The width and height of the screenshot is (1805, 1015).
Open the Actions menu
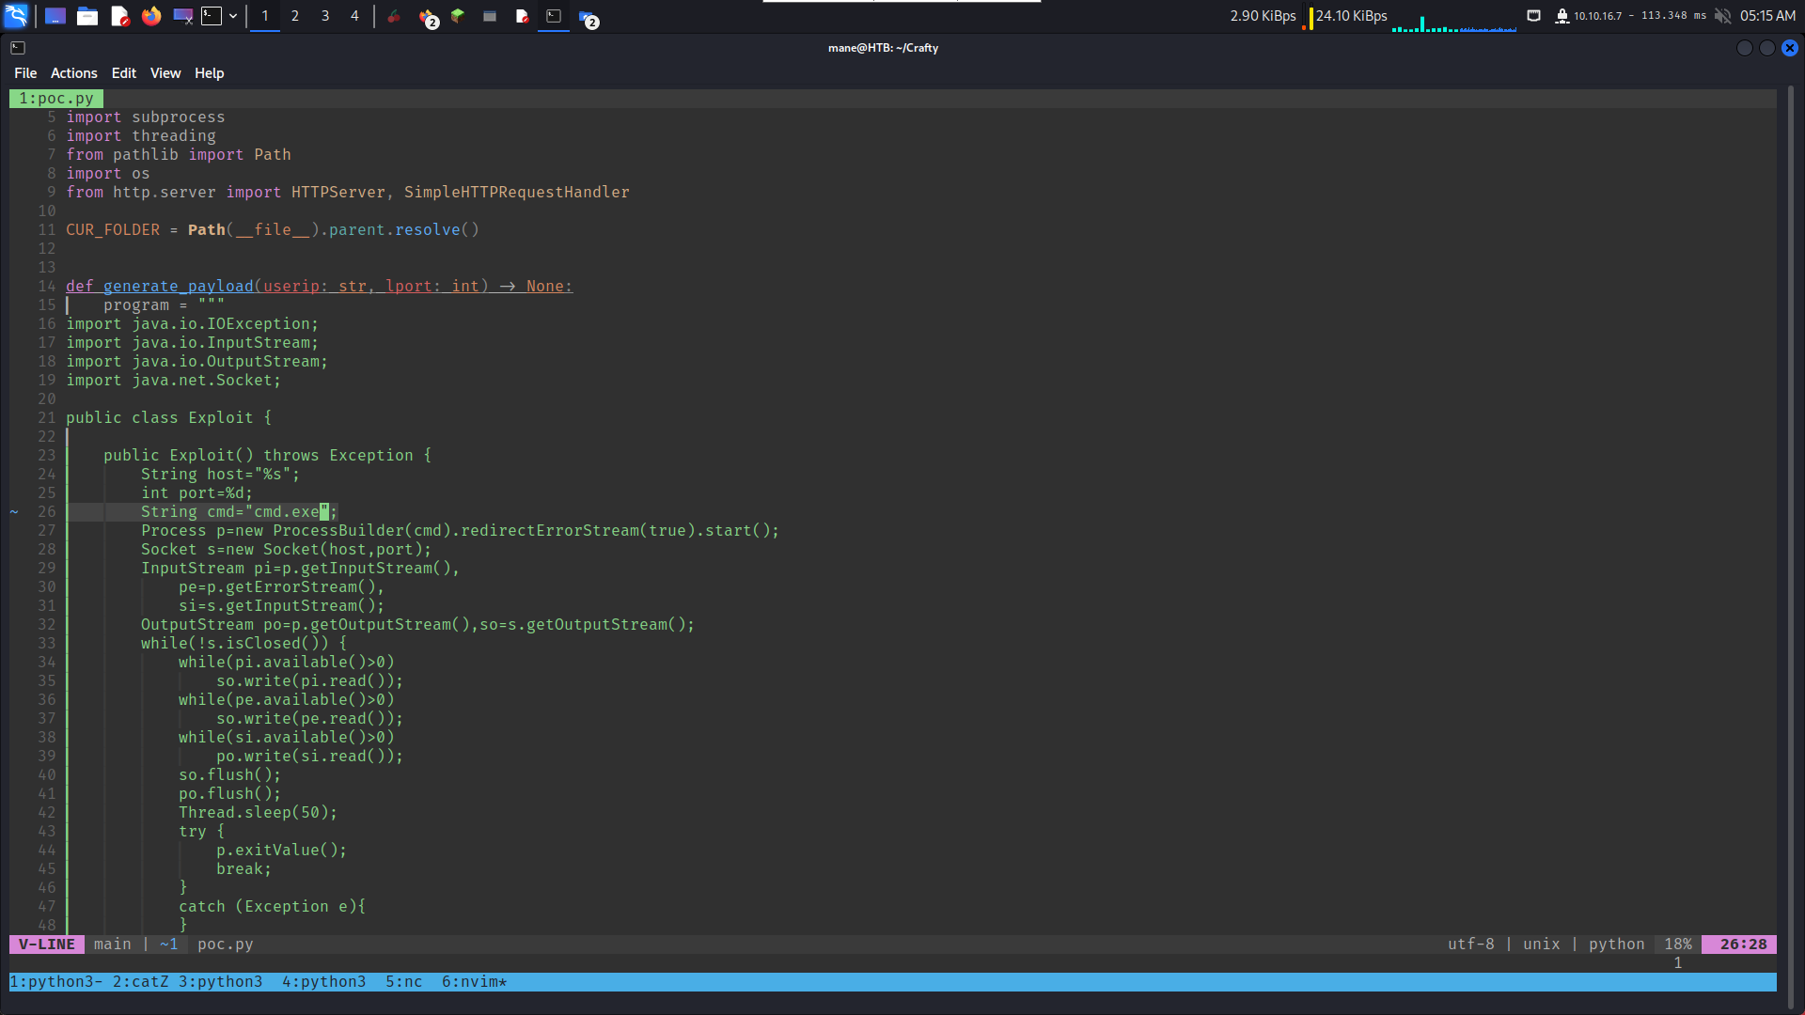click(x=73, y=73)
